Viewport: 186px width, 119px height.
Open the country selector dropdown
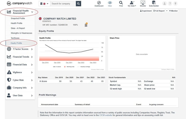(x=44, y=4)
